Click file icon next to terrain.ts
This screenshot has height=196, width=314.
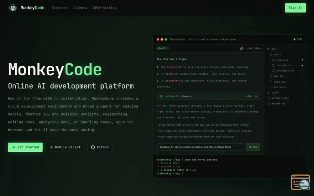pos(273,65)
